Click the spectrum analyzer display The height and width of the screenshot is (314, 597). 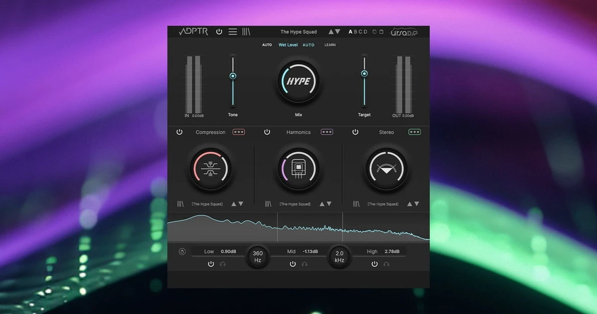[x=298, y=227]
